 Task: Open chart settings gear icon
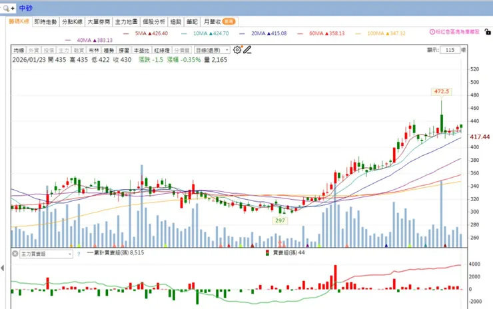[237, 50]
